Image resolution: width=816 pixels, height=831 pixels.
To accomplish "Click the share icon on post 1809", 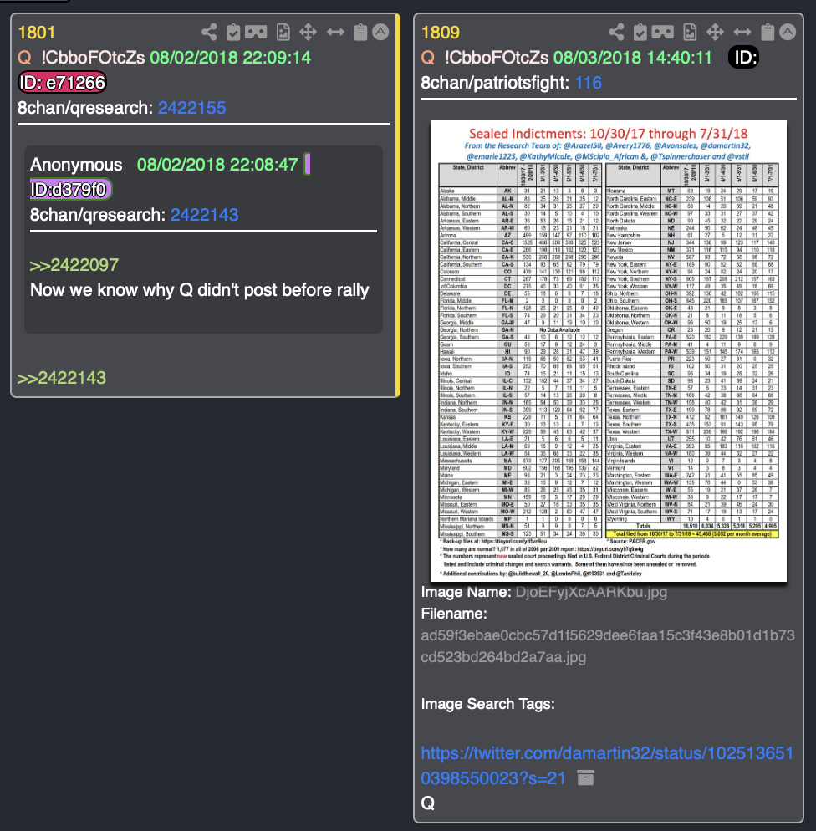I will (616, 33).
